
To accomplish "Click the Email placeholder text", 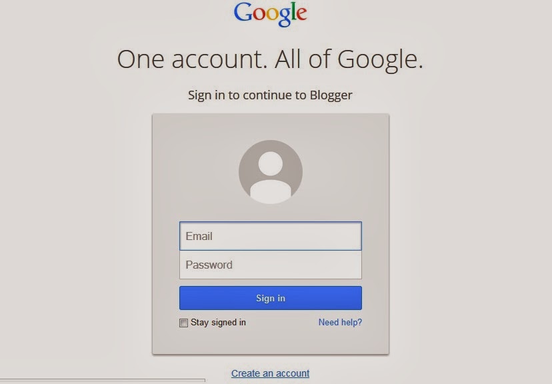I will click(199, 236).
